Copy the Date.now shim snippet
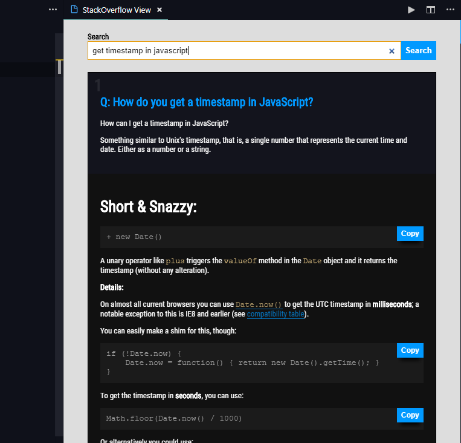This screenshot has height=443, width=461. [x=410, y=350]
